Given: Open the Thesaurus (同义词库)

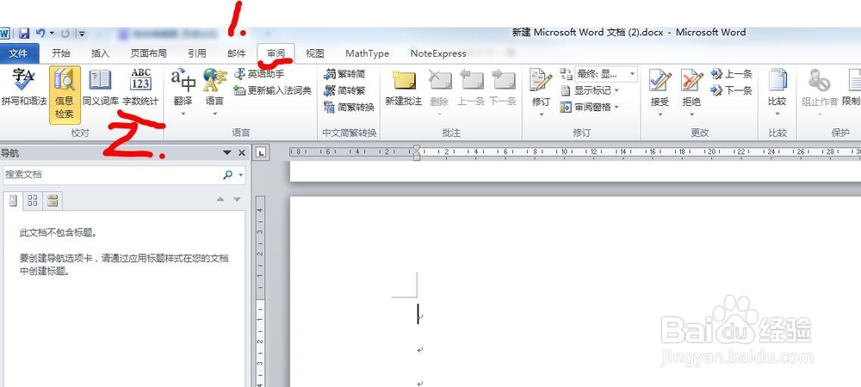Looking at the screenshot, I should pyautogui.click(x=101, y=87).
